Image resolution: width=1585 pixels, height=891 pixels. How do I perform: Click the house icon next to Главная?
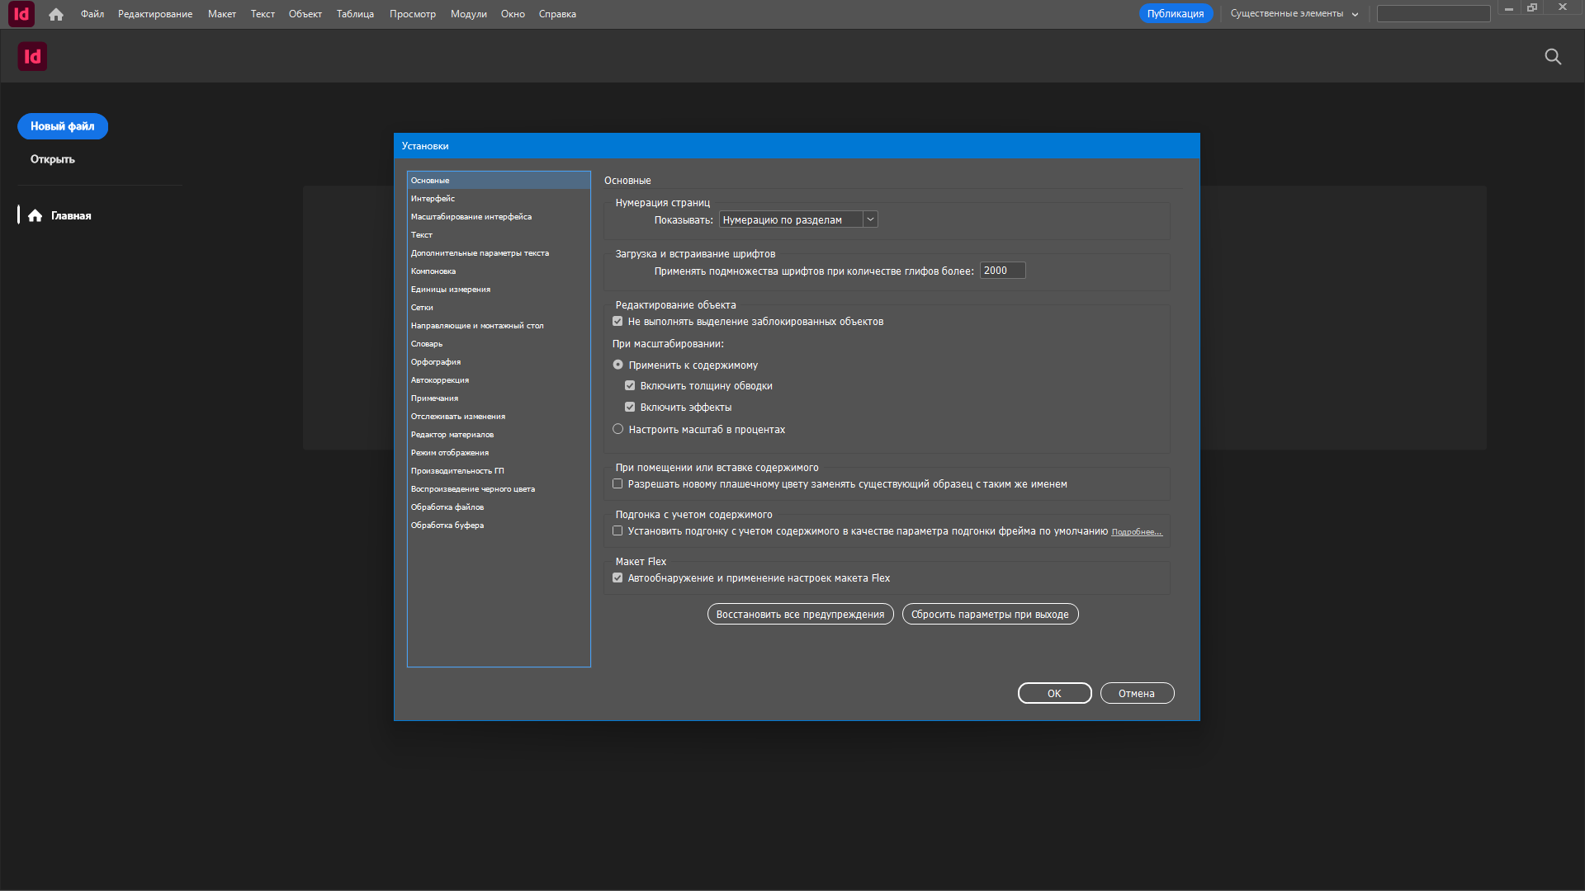(35, 215)
